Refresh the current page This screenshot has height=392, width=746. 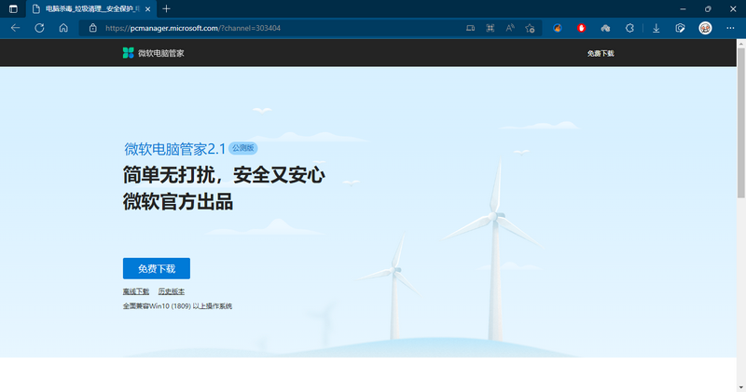39,28
